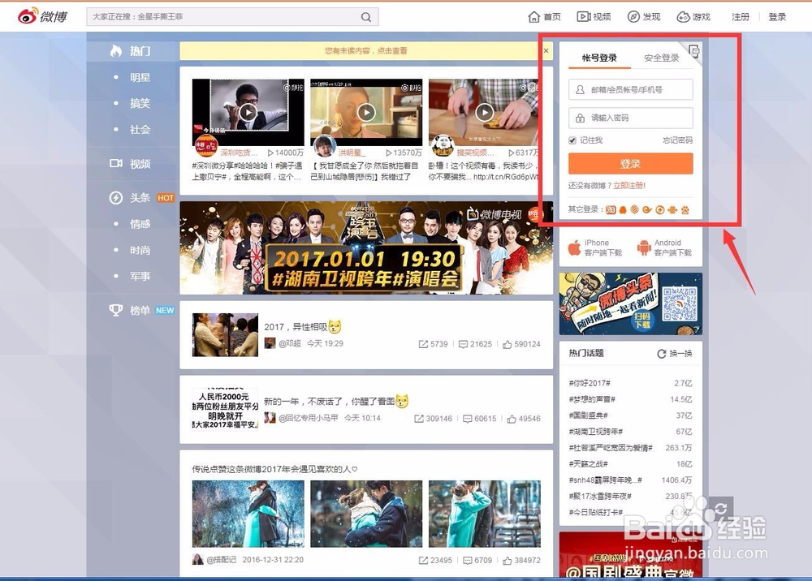Open hot topic #你好2017#
The image size is (812, 581).
590,383
